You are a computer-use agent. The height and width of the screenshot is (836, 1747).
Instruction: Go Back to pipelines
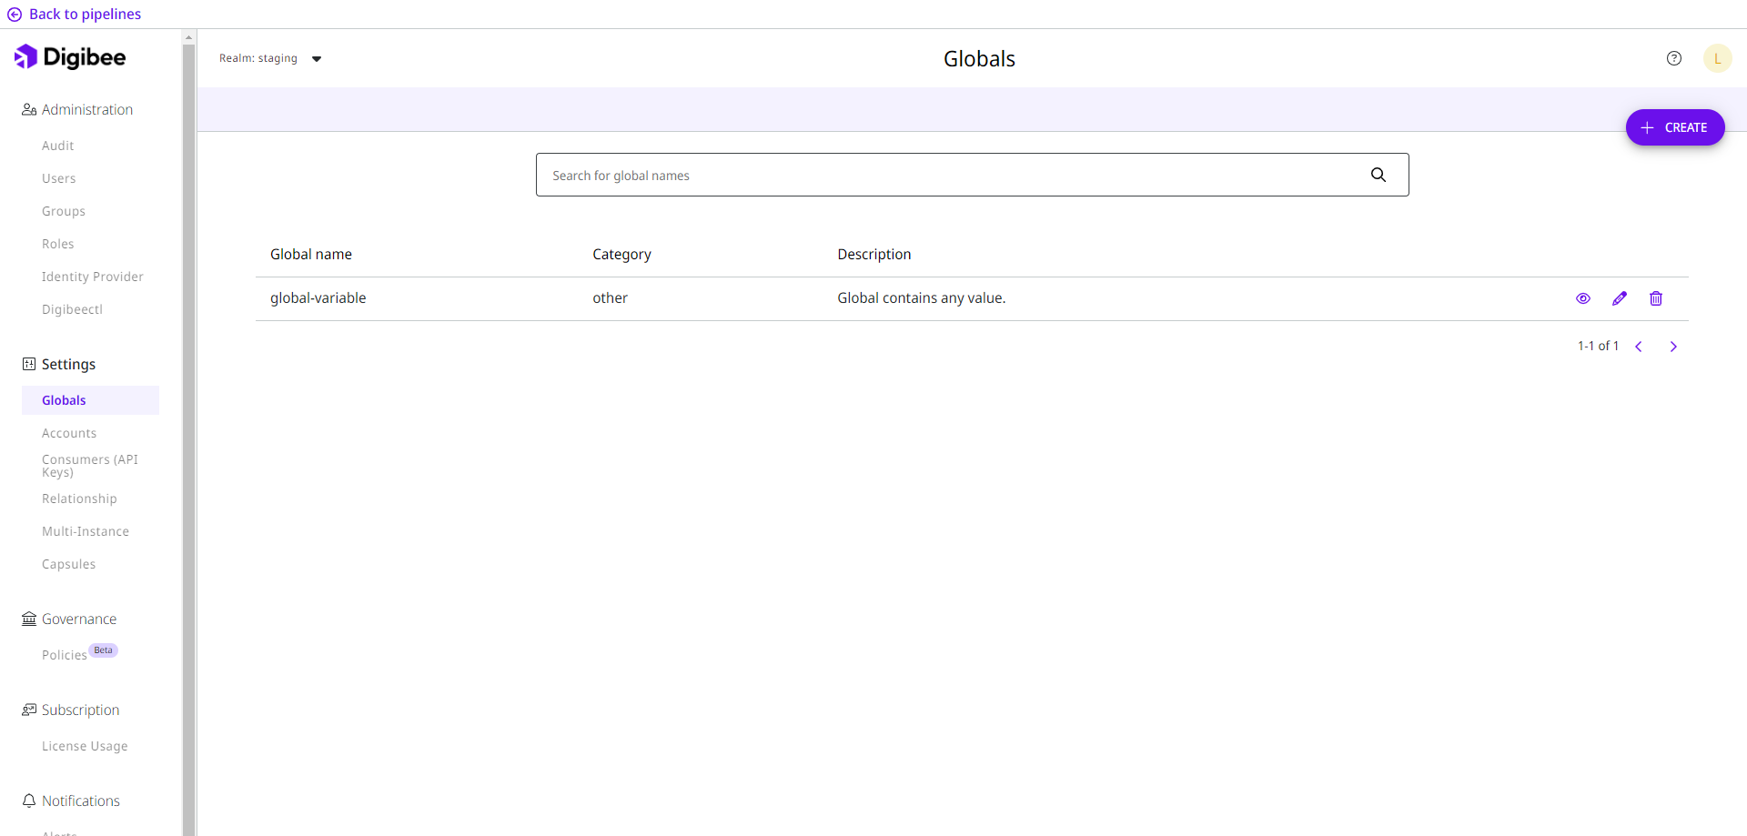pyautogui.click(x=74, y=14)
